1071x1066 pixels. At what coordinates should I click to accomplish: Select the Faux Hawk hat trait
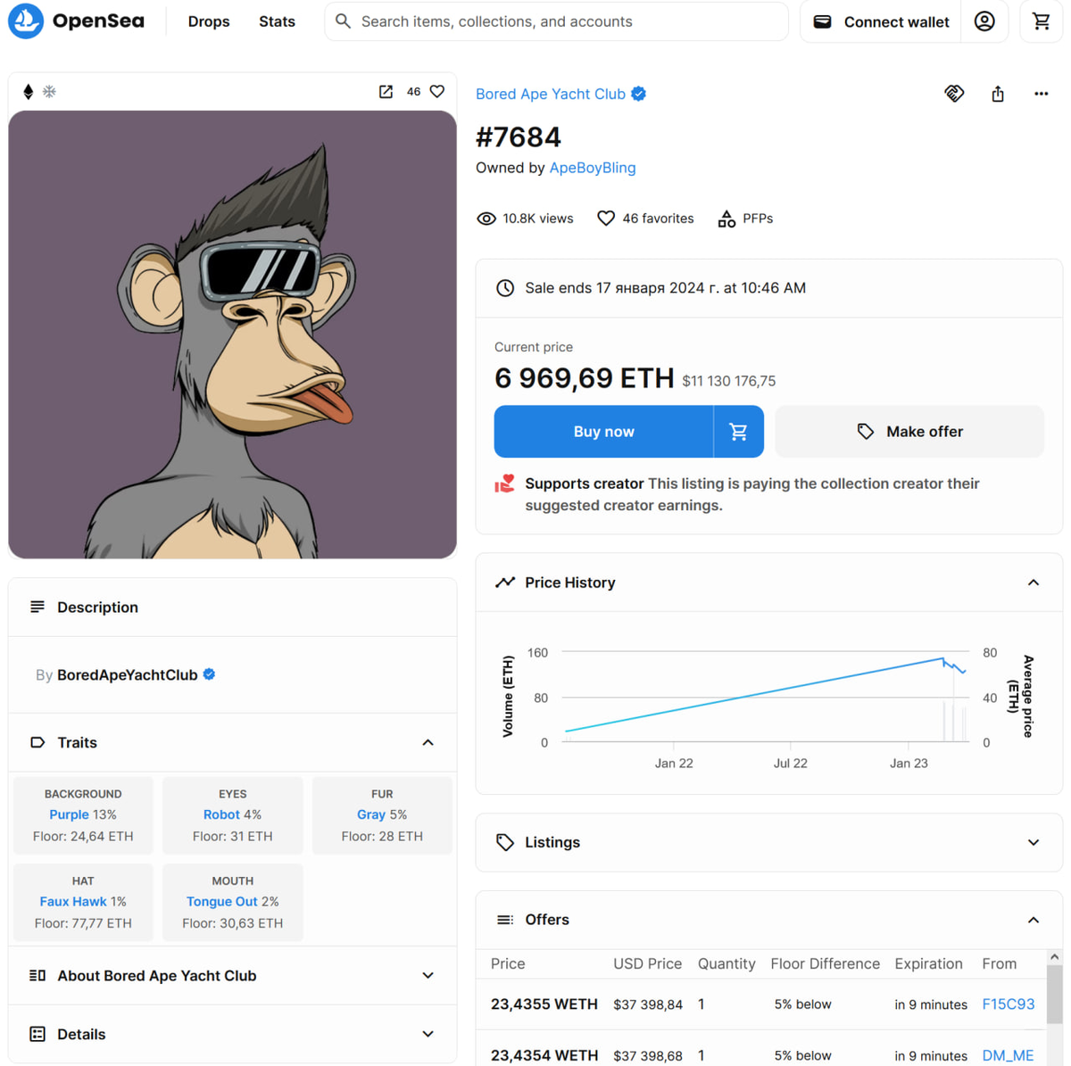(x=83, y=902)
